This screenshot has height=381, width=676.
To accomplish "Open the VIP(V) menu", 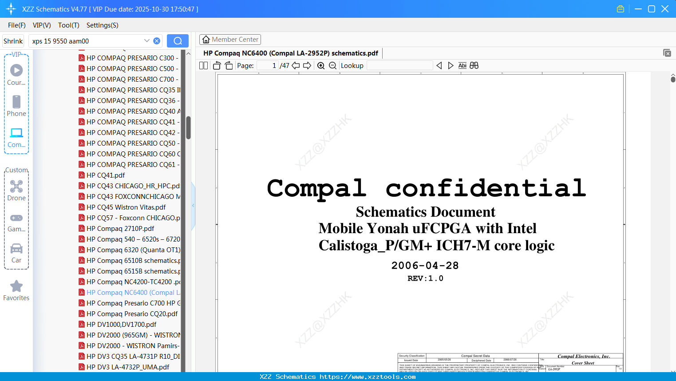I will [42, 25].
